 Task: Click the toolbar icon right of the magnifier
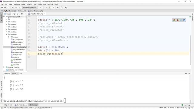[66, 8]
